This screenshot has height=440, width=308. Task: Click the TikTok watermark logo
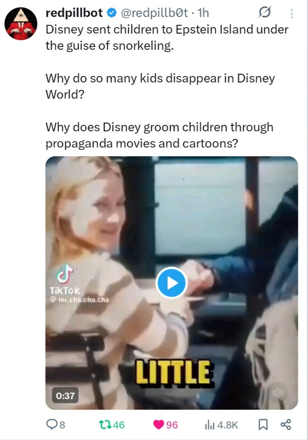coord(66,279)
